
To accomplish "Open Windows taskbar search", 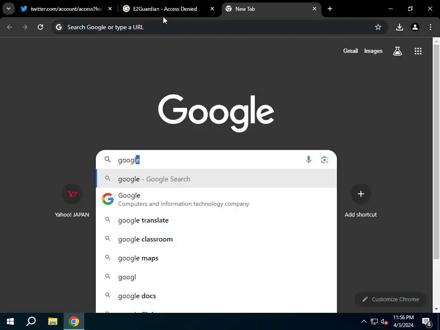I will 31,321.
